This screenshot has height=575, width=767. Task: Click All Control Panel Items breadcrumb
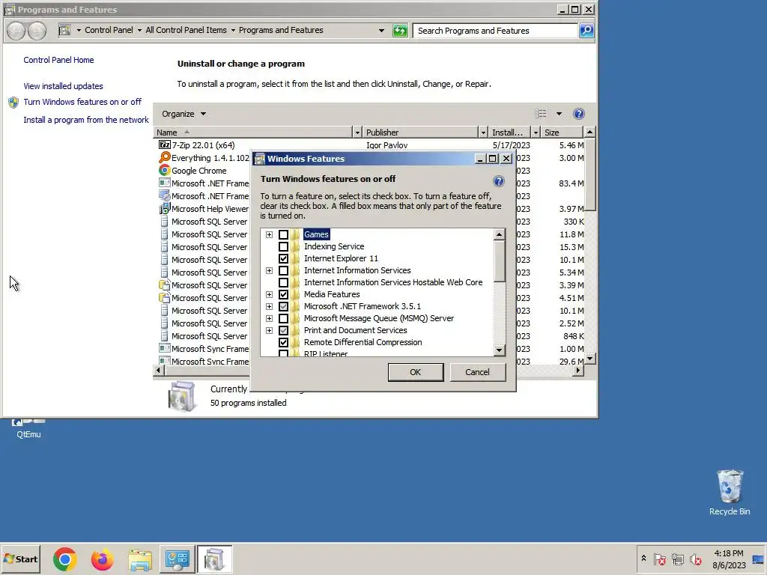click(x=186, y=30)
